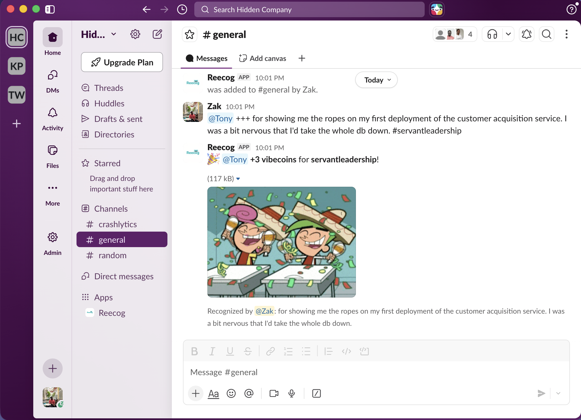Open the random channel
The width and height of the screenshot is (581, 420).
click(x=122, y=255)
